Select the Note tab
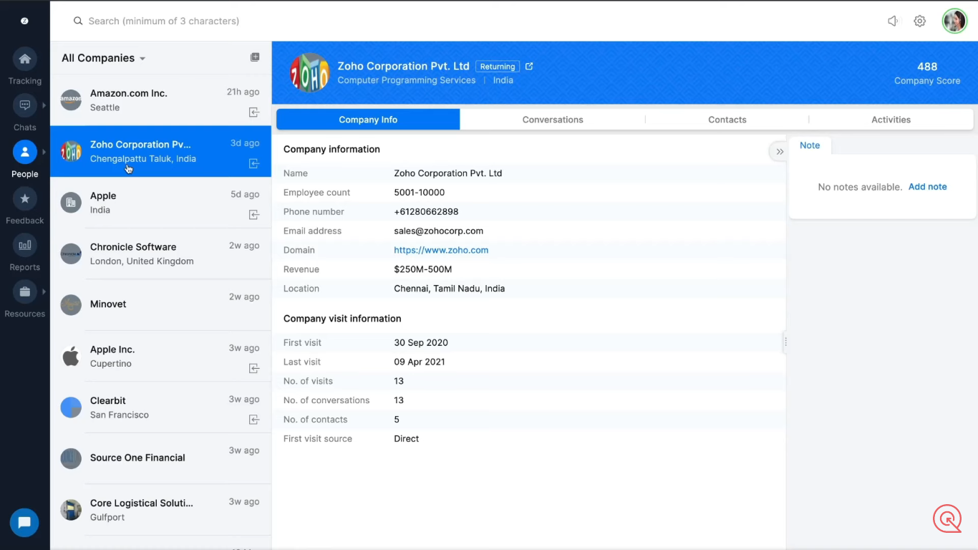This screenshot has height=550, width=978. coord(810,145)
